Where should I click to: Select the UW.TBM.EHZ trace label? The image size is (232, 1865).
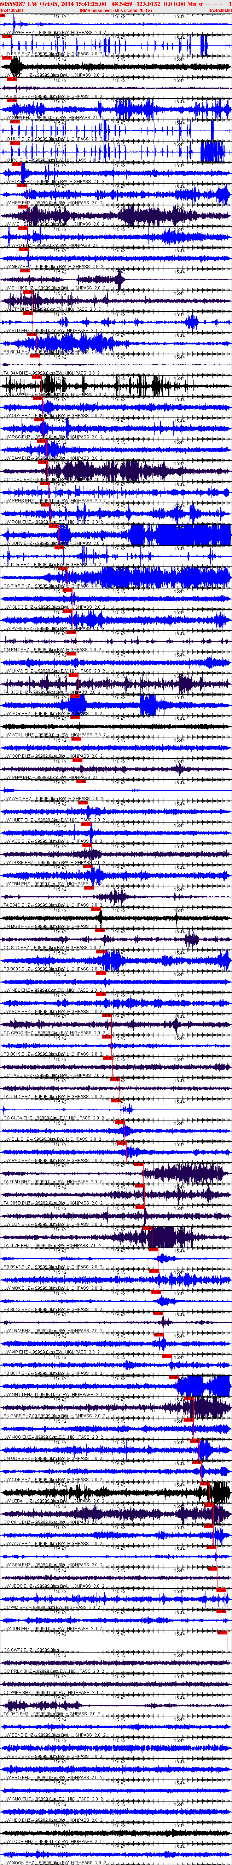[x=54, y=882]
